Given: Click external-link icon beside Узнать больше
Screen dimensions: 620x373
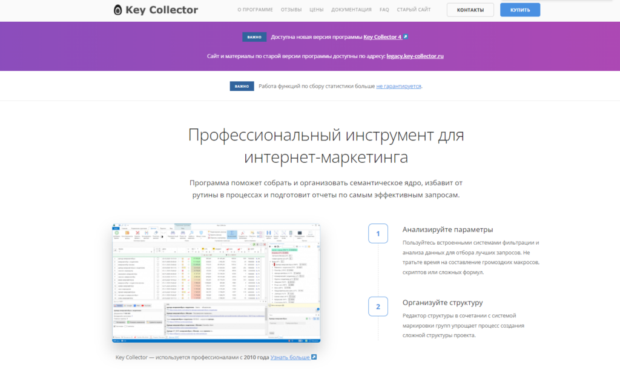Looking at the screenshot, I should 314,357.
